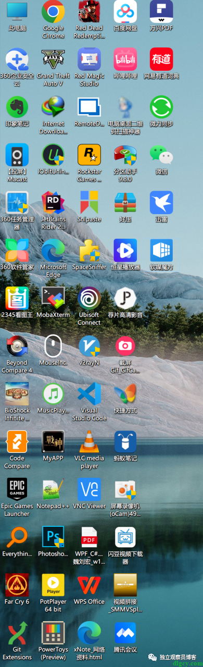The height and width of the screenshot is (667, 203).
Task: Open SpaceSniffer puzzle icon
Action: 89,250
